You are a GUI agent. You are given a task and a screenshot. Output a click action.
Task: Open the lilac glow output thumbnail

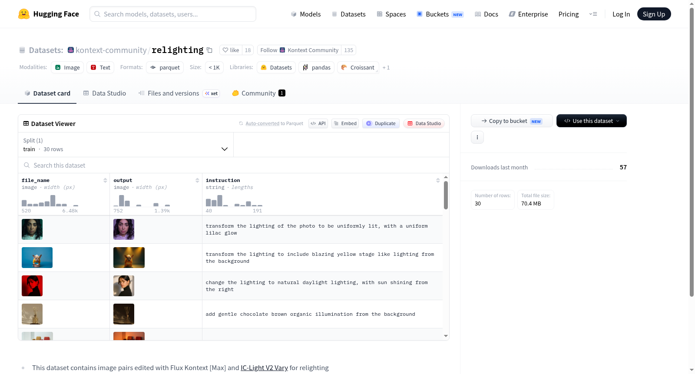124,229
